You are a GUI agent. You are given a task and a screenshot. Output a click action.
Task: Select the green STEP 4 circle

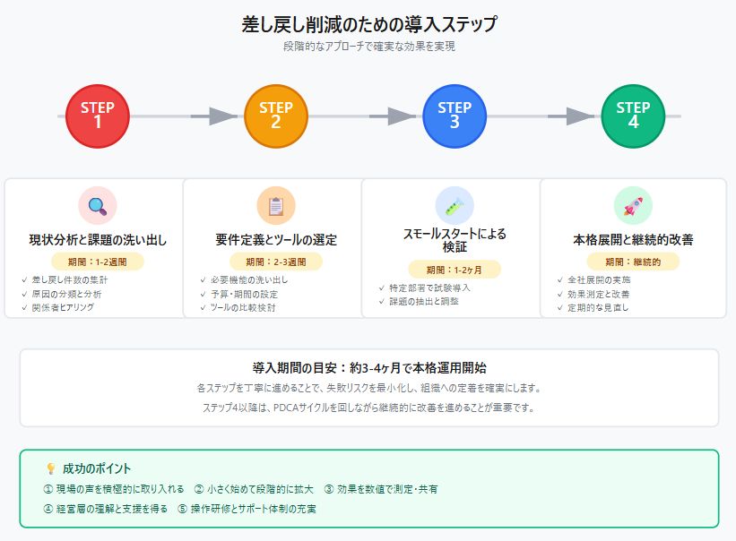point(633,116)
